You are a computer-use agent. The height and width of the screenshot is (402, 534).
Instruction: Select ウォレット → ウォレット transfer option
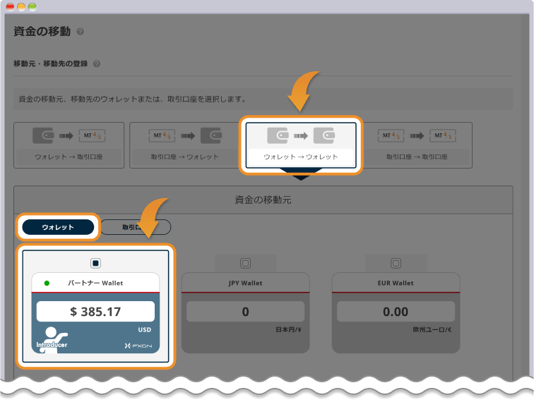tap(301, 145)
